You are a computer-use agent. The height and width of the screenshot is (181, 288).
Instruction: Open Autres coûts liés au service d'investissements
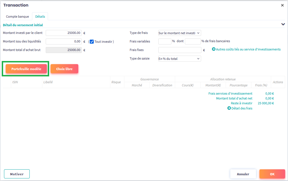pos(248,49)
